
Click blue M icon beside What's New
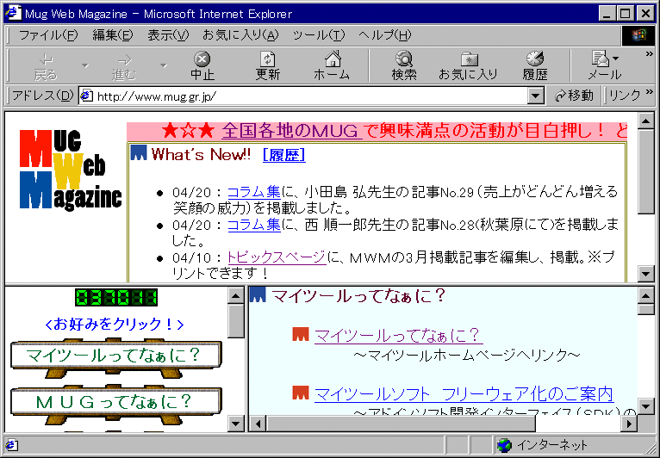(x=139, y=153)
